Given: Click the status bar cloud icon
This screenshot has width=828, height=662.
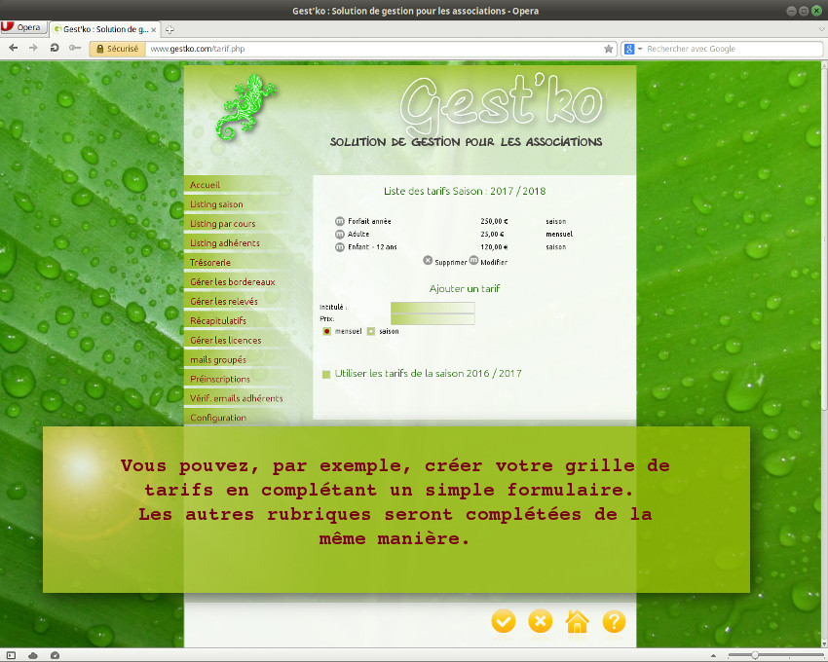Looking at the screenshot, I should point(33,655).
